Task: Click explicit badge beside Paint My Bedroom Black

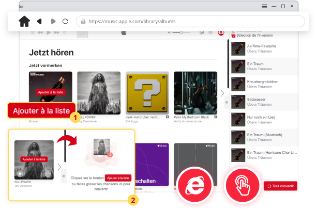Action: coord(216,117)
